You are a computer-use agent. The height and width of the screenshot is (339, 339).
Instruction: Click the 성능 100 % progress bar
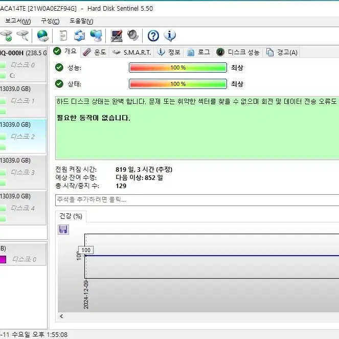(178, 67)
